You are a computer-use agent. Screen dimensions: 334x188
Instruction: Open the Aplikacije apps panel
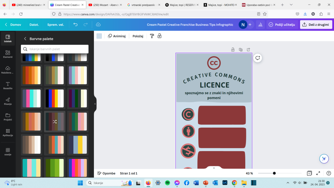[x=8, y=133]
